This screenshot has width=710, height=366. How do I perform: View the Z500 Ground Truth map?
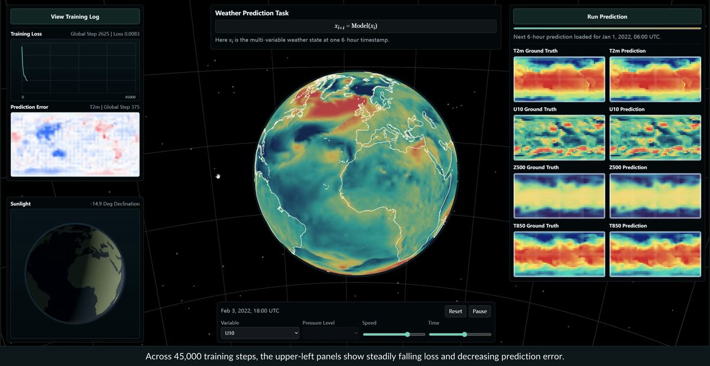click(560, 196)
